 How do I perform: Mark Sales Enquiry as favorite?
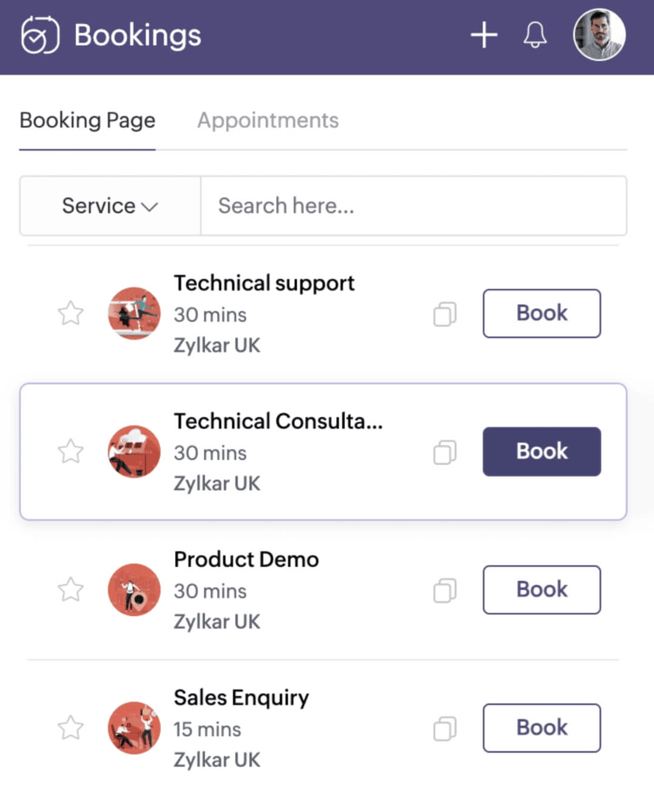pyautogui.click(x=71, y=728)
